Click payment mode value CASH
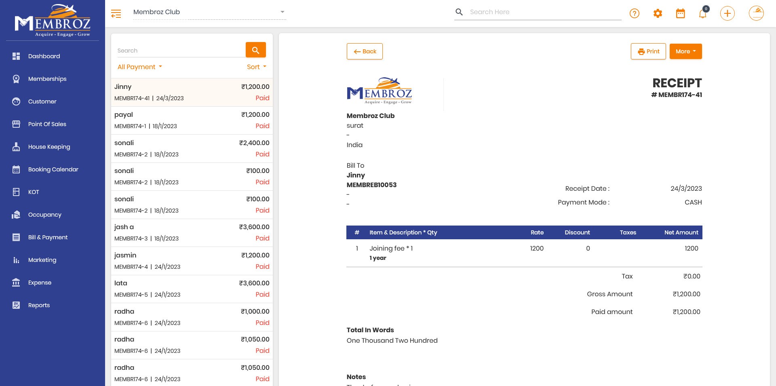776x386 pixels. (x=693, y=202)
